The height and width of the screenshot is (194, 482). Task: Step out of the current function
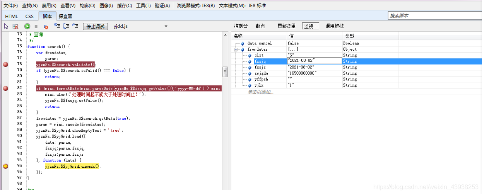[75, 26]
